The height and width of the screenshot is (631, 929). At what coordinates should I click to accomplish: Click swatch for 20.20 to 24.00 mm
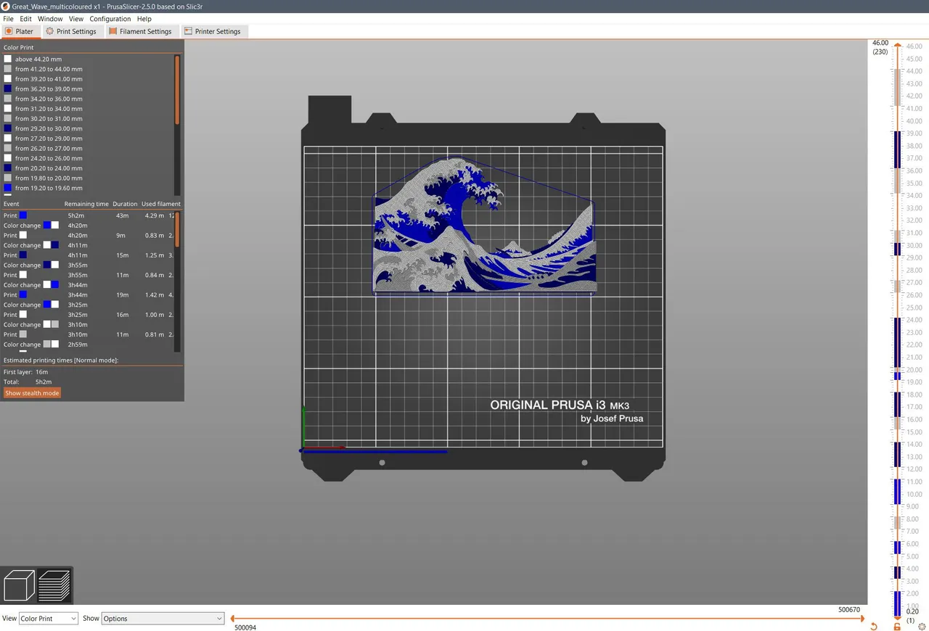(8, 168)
